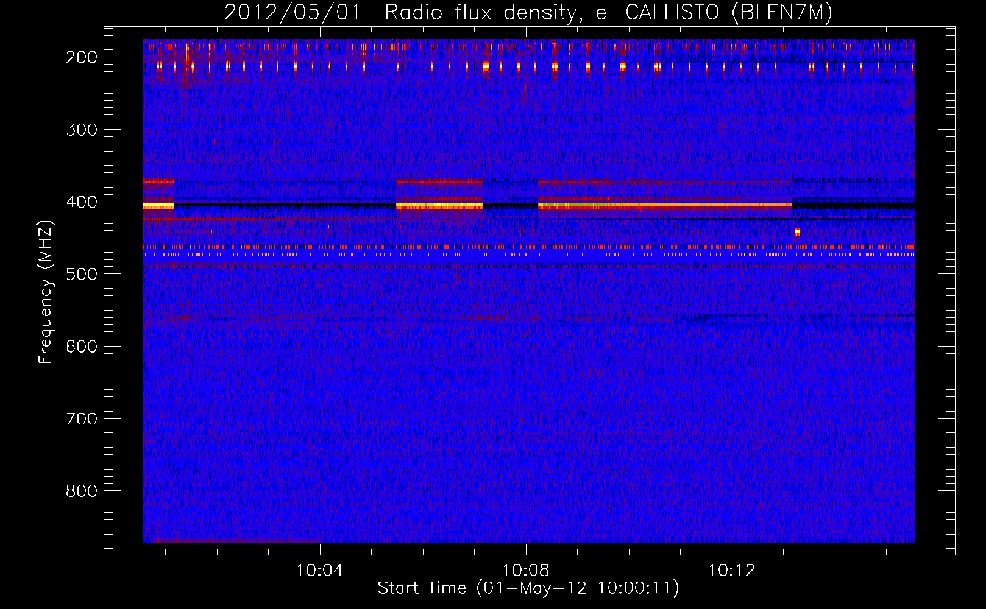Viewport: 986px width, 609px height.
Task: Click the plot title "2012/05/01 Radio flux density, e-CALLISTO (BLEN7M)"
Action: tap(528, 12)
